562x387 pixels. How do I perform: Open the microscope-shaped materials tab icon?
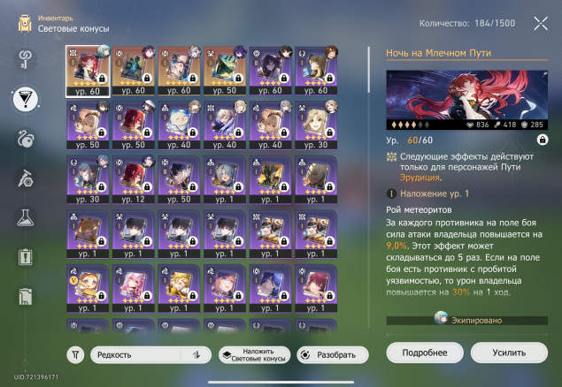click(25, 178)
